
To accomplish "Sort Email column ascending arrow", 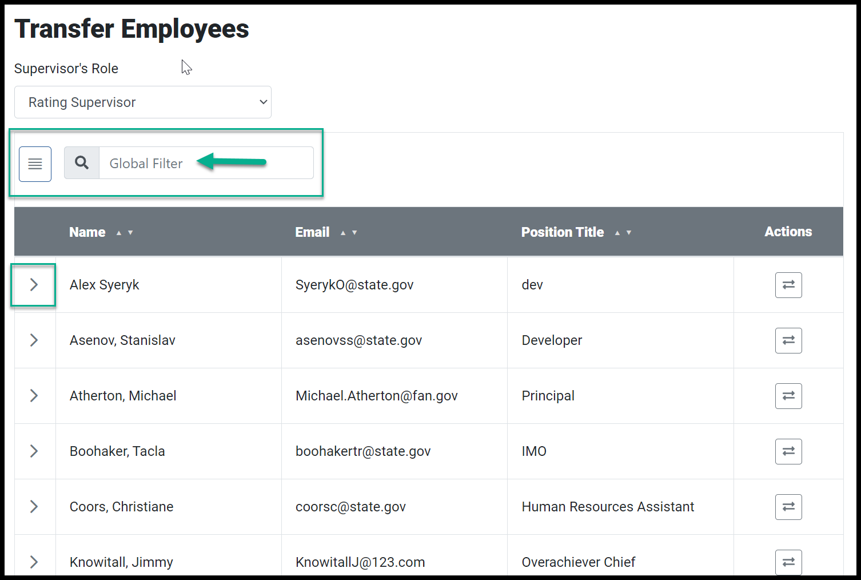I will [x=343, y=233].
